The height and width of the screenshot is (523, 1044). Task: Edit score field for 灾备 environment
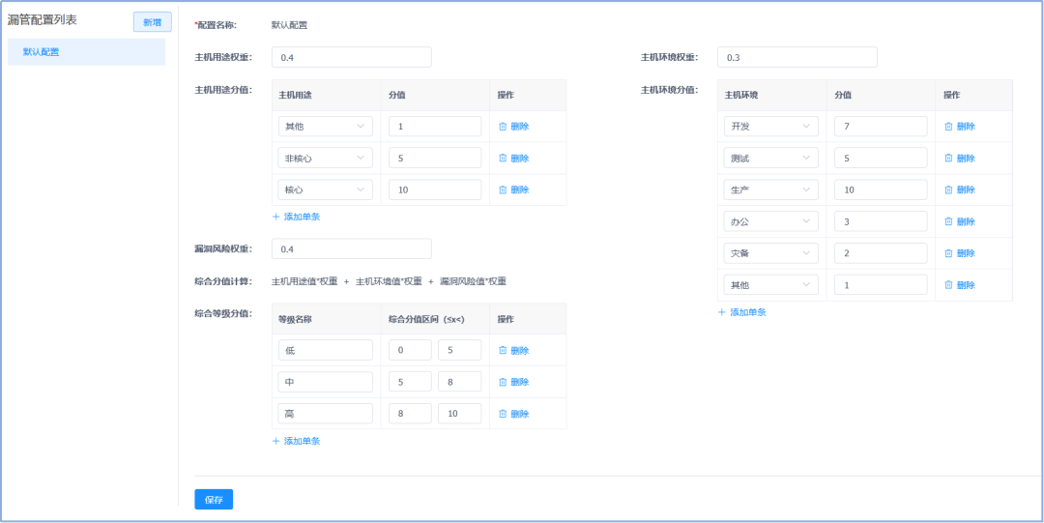tap(881, 253)
